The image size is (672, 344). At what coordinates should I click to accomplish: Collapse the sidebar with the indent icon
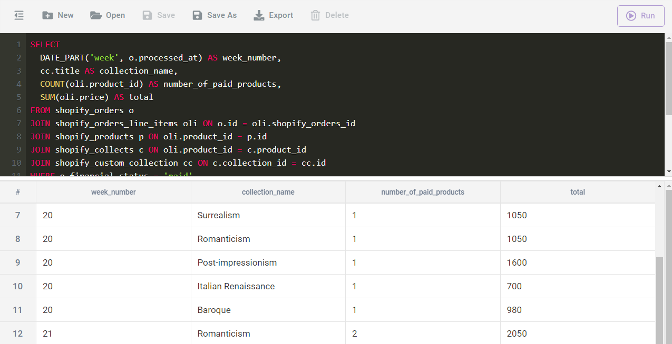(x=19, y=15)
